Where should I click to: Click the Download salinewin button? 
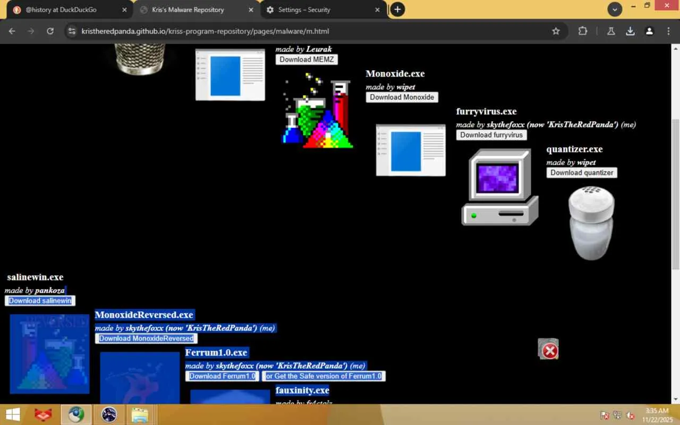pyautogui.click(x=40, y=301)
